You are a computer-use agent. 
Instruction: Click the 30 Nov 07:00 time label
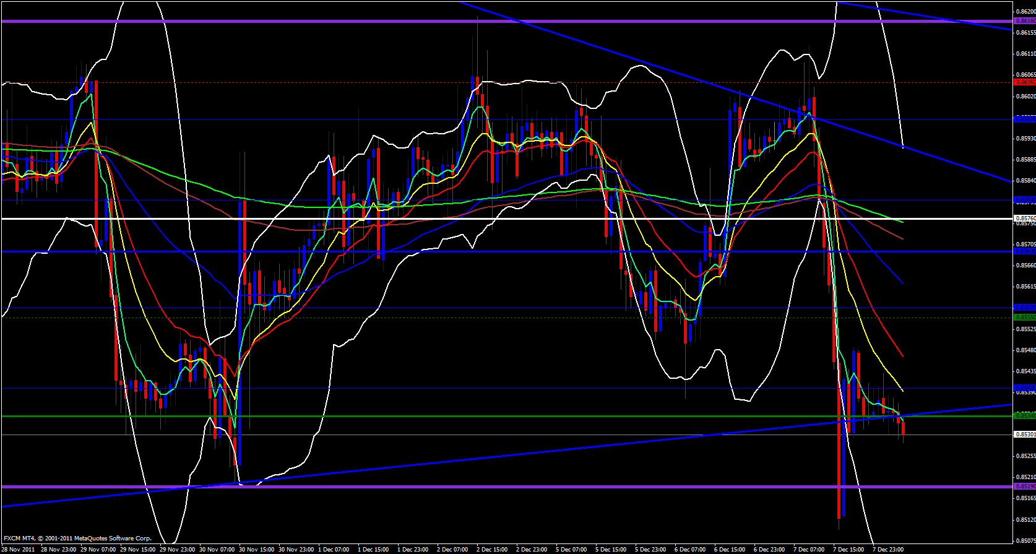pos(217,549)
